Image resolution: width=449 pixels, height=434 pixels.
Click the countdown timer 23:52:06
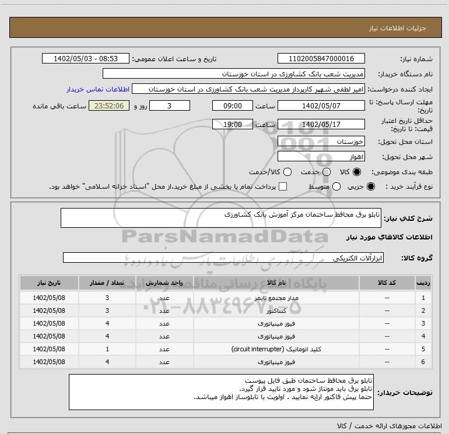(109, 105)
